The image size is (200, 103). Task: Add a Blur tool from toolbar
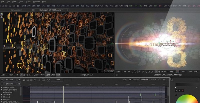point(97,6)
